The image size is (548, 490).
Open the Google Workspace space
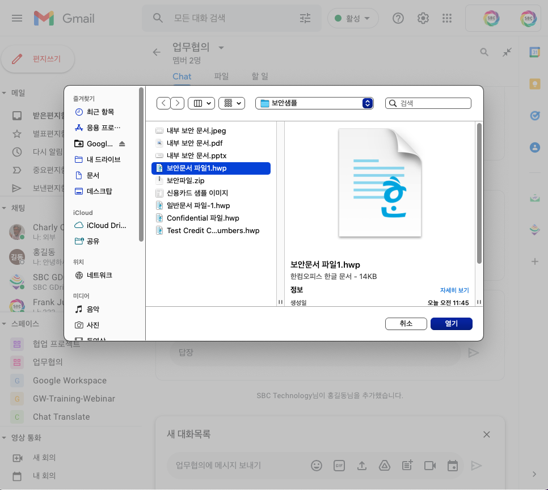pyautogui.click(x=70, y=381)
